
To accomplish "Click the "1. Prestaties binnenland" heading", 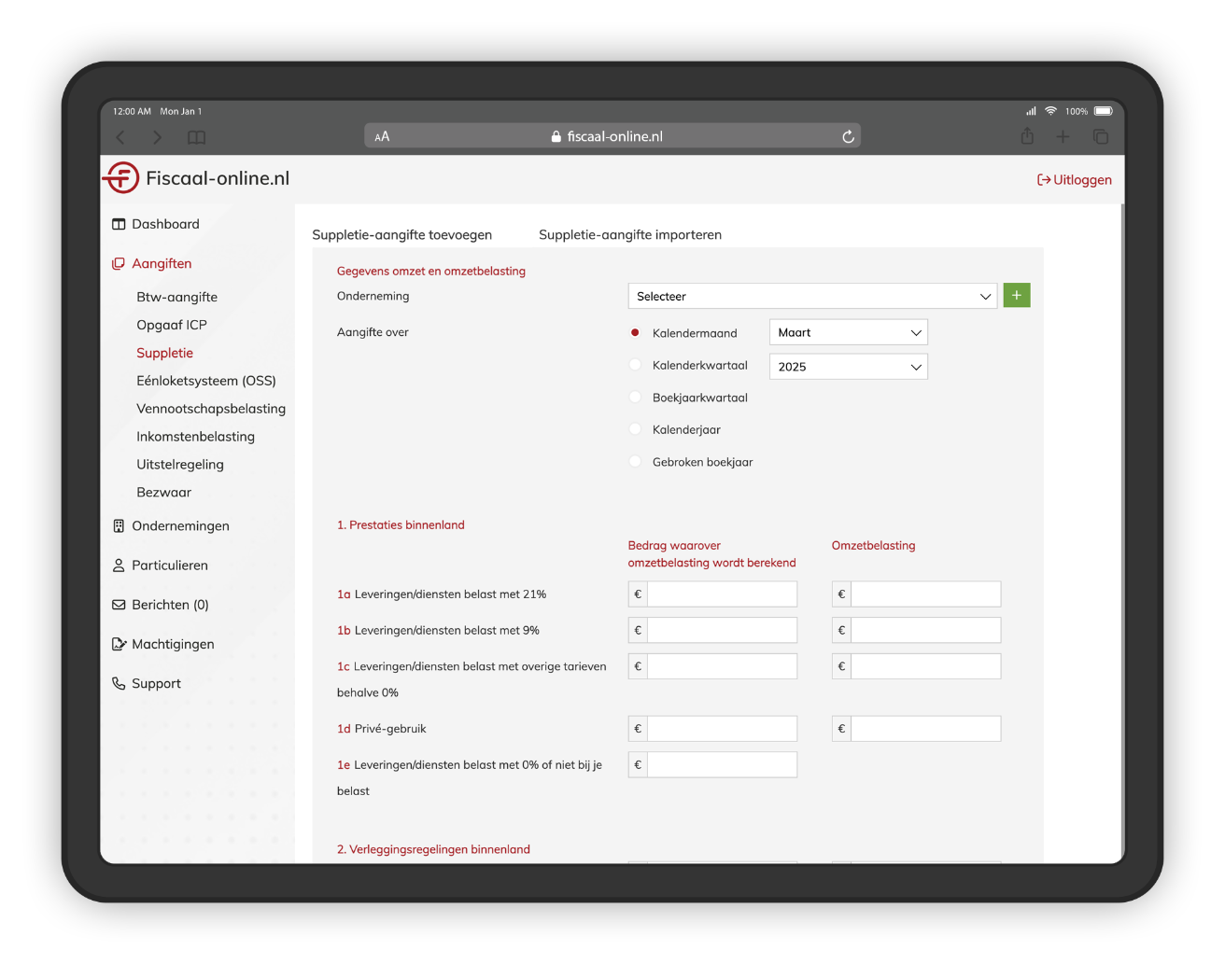I will (x=401, y=525).
